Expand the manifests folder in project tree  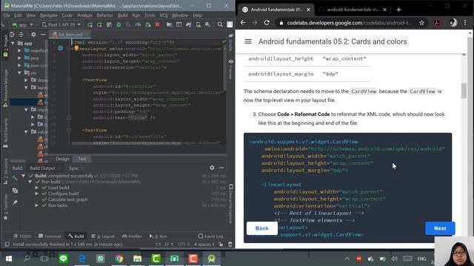click(x=20, y=51)
